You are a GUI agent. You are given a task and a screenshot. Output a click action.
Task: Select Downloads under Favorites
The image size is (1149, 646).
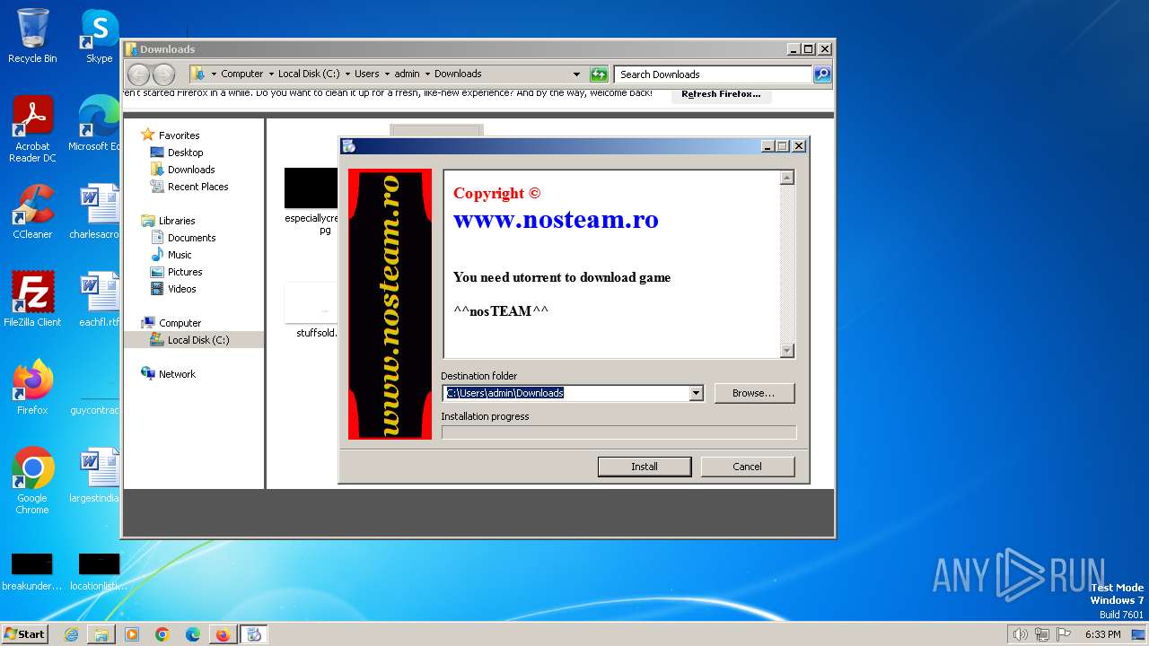191,170
